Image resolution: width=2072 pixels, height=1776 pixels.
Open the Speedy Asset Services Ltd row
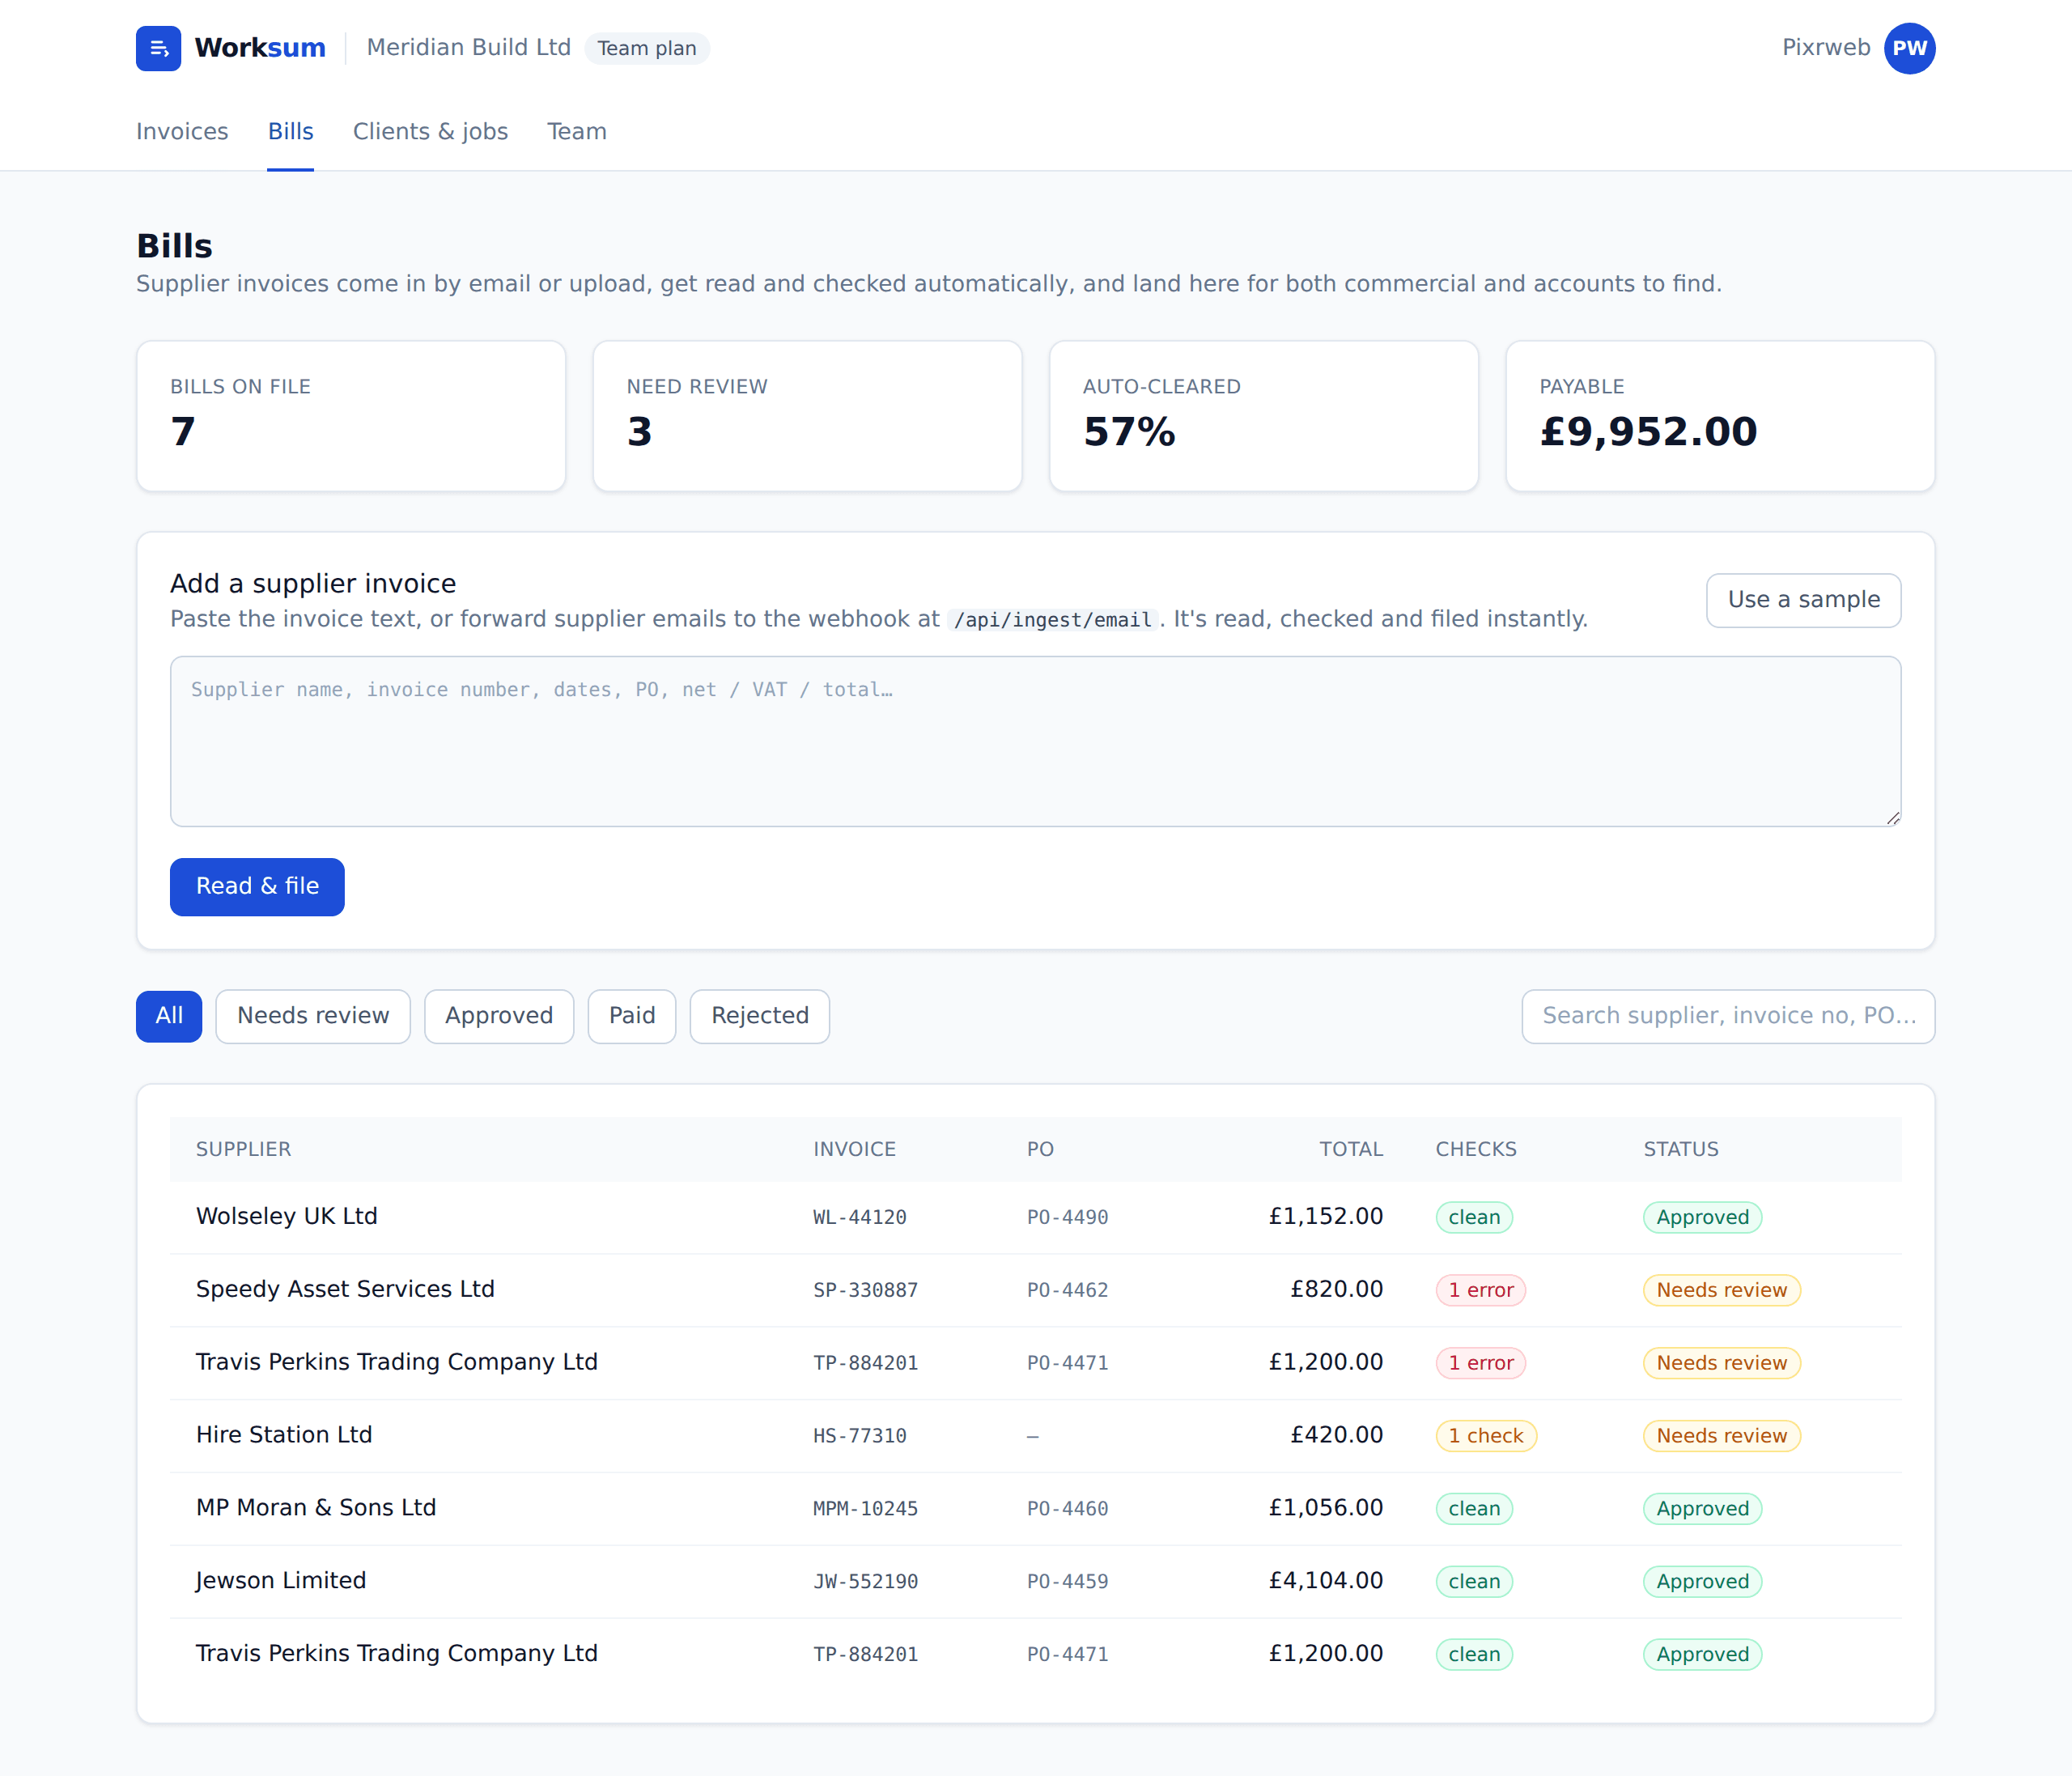coord(1035,1290)
